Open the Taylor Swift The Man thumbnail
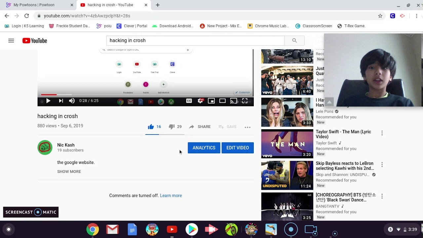The image size is (423, 238). tap(287, 144)
